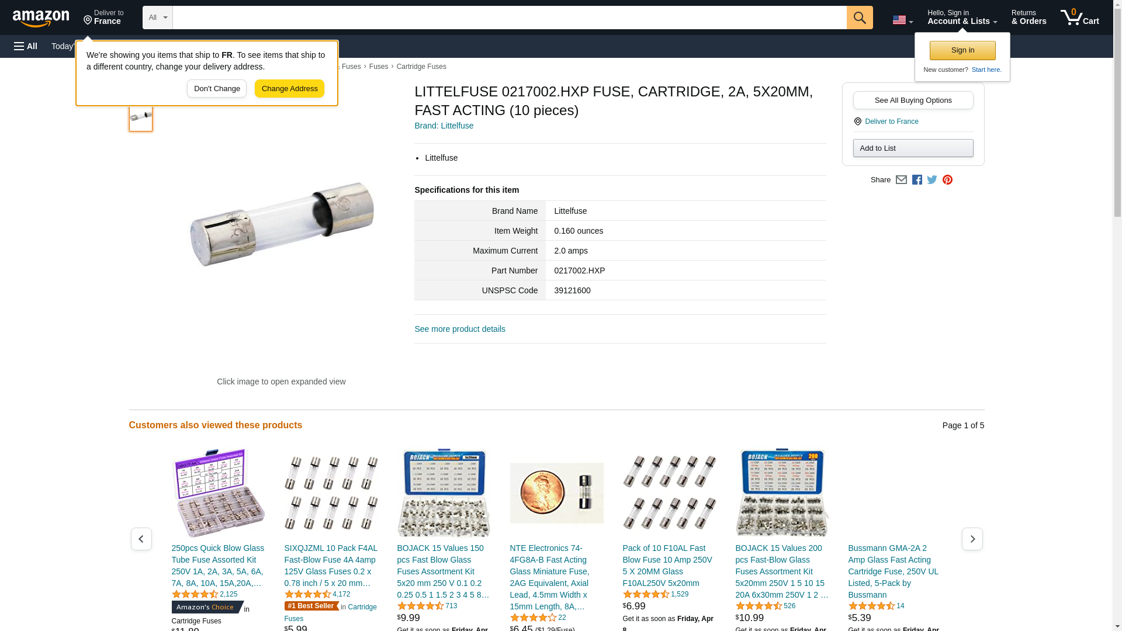Open the cart icon

(1080, 18)
